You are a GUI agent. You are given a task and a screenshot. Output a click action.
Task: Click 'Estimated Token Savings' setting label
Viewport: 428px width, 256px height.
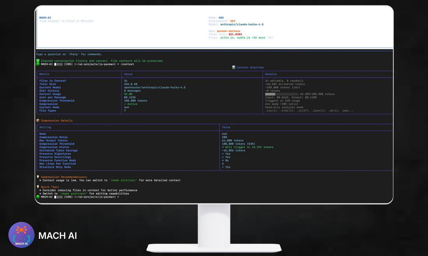[58, 151]
